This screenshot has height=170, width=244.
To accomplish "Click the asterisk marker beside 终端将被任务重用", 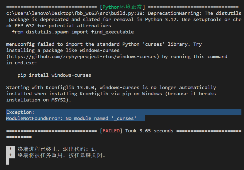I will pos(11,155).
